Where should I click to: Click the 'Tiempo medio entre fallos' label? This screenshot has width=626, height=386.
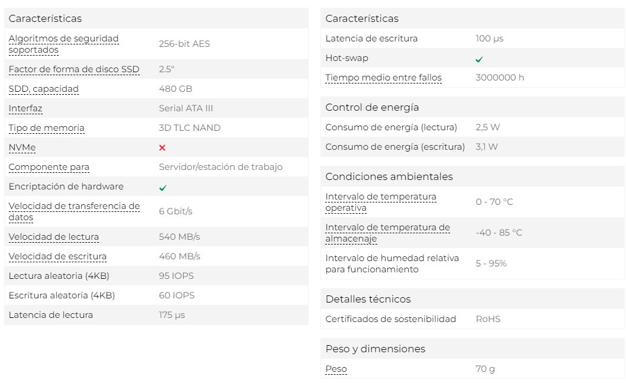383,78
